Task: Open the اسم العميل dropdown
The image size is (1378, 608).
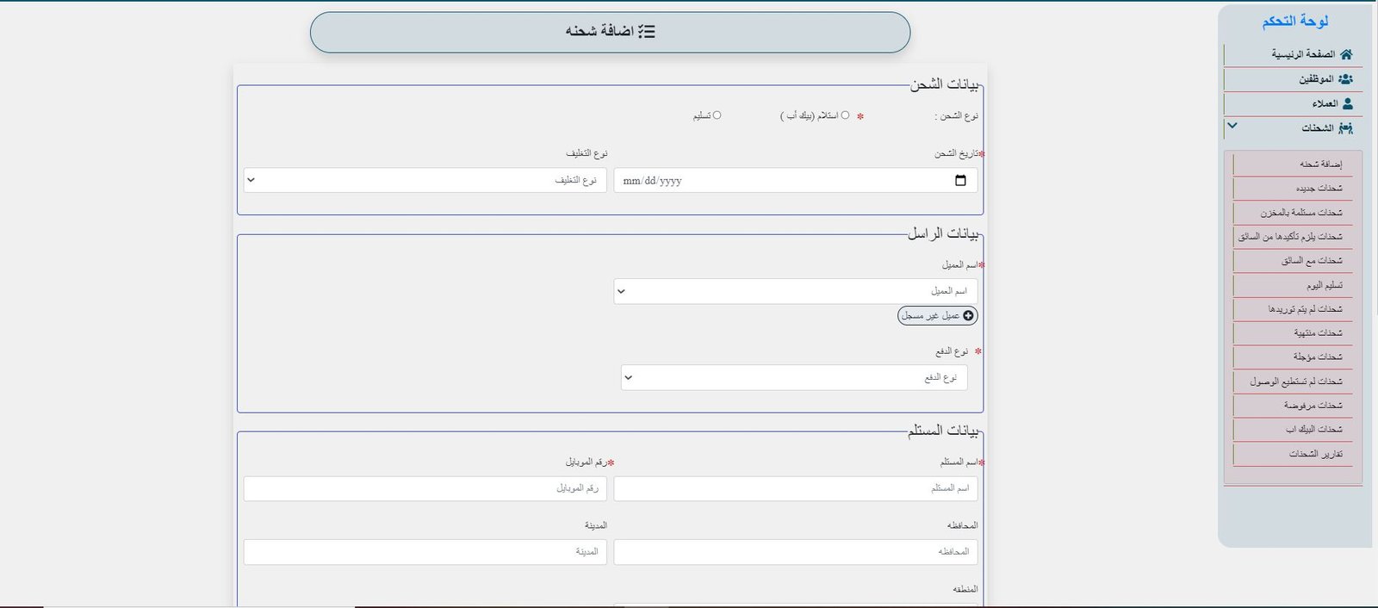Action: point(795,291)
